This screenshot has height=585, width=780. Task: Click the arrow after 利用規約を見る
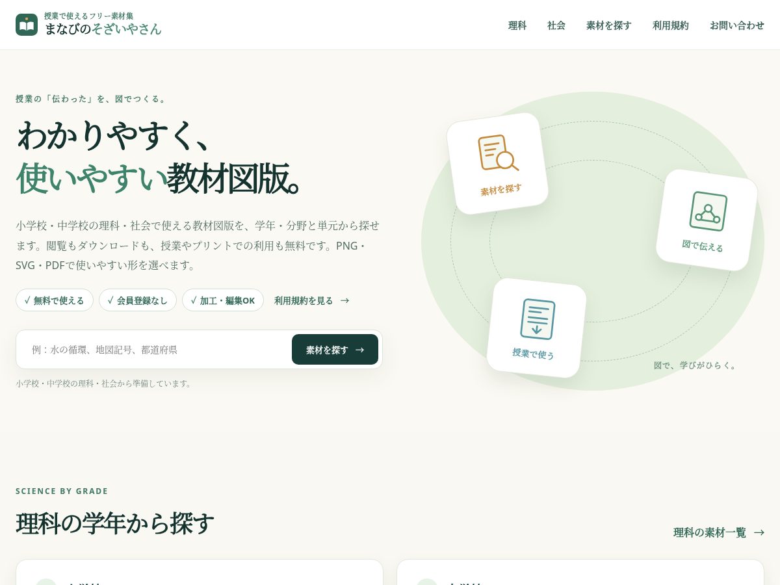pyautogui.click(x=345, y=300)
